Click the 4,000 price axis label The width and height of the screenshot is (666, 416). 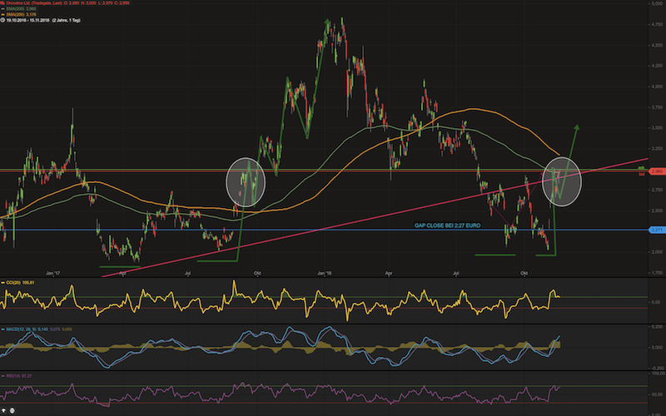[657, 87]
